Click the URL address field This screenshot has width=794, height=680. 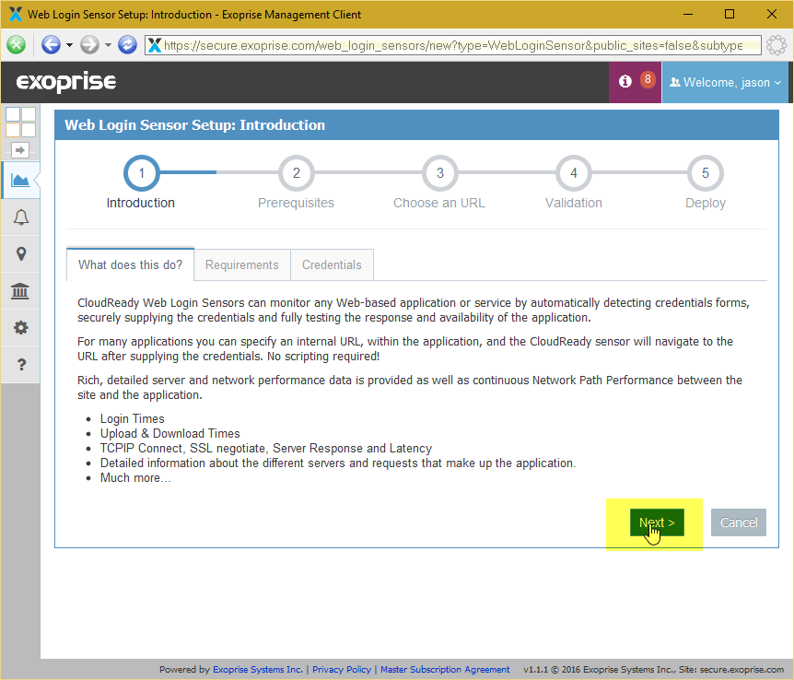[452, 45]
